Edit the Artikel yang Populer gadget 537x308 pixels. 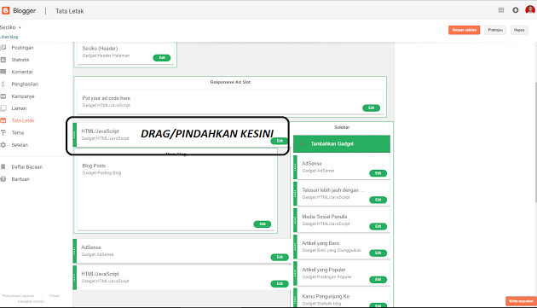378,280
